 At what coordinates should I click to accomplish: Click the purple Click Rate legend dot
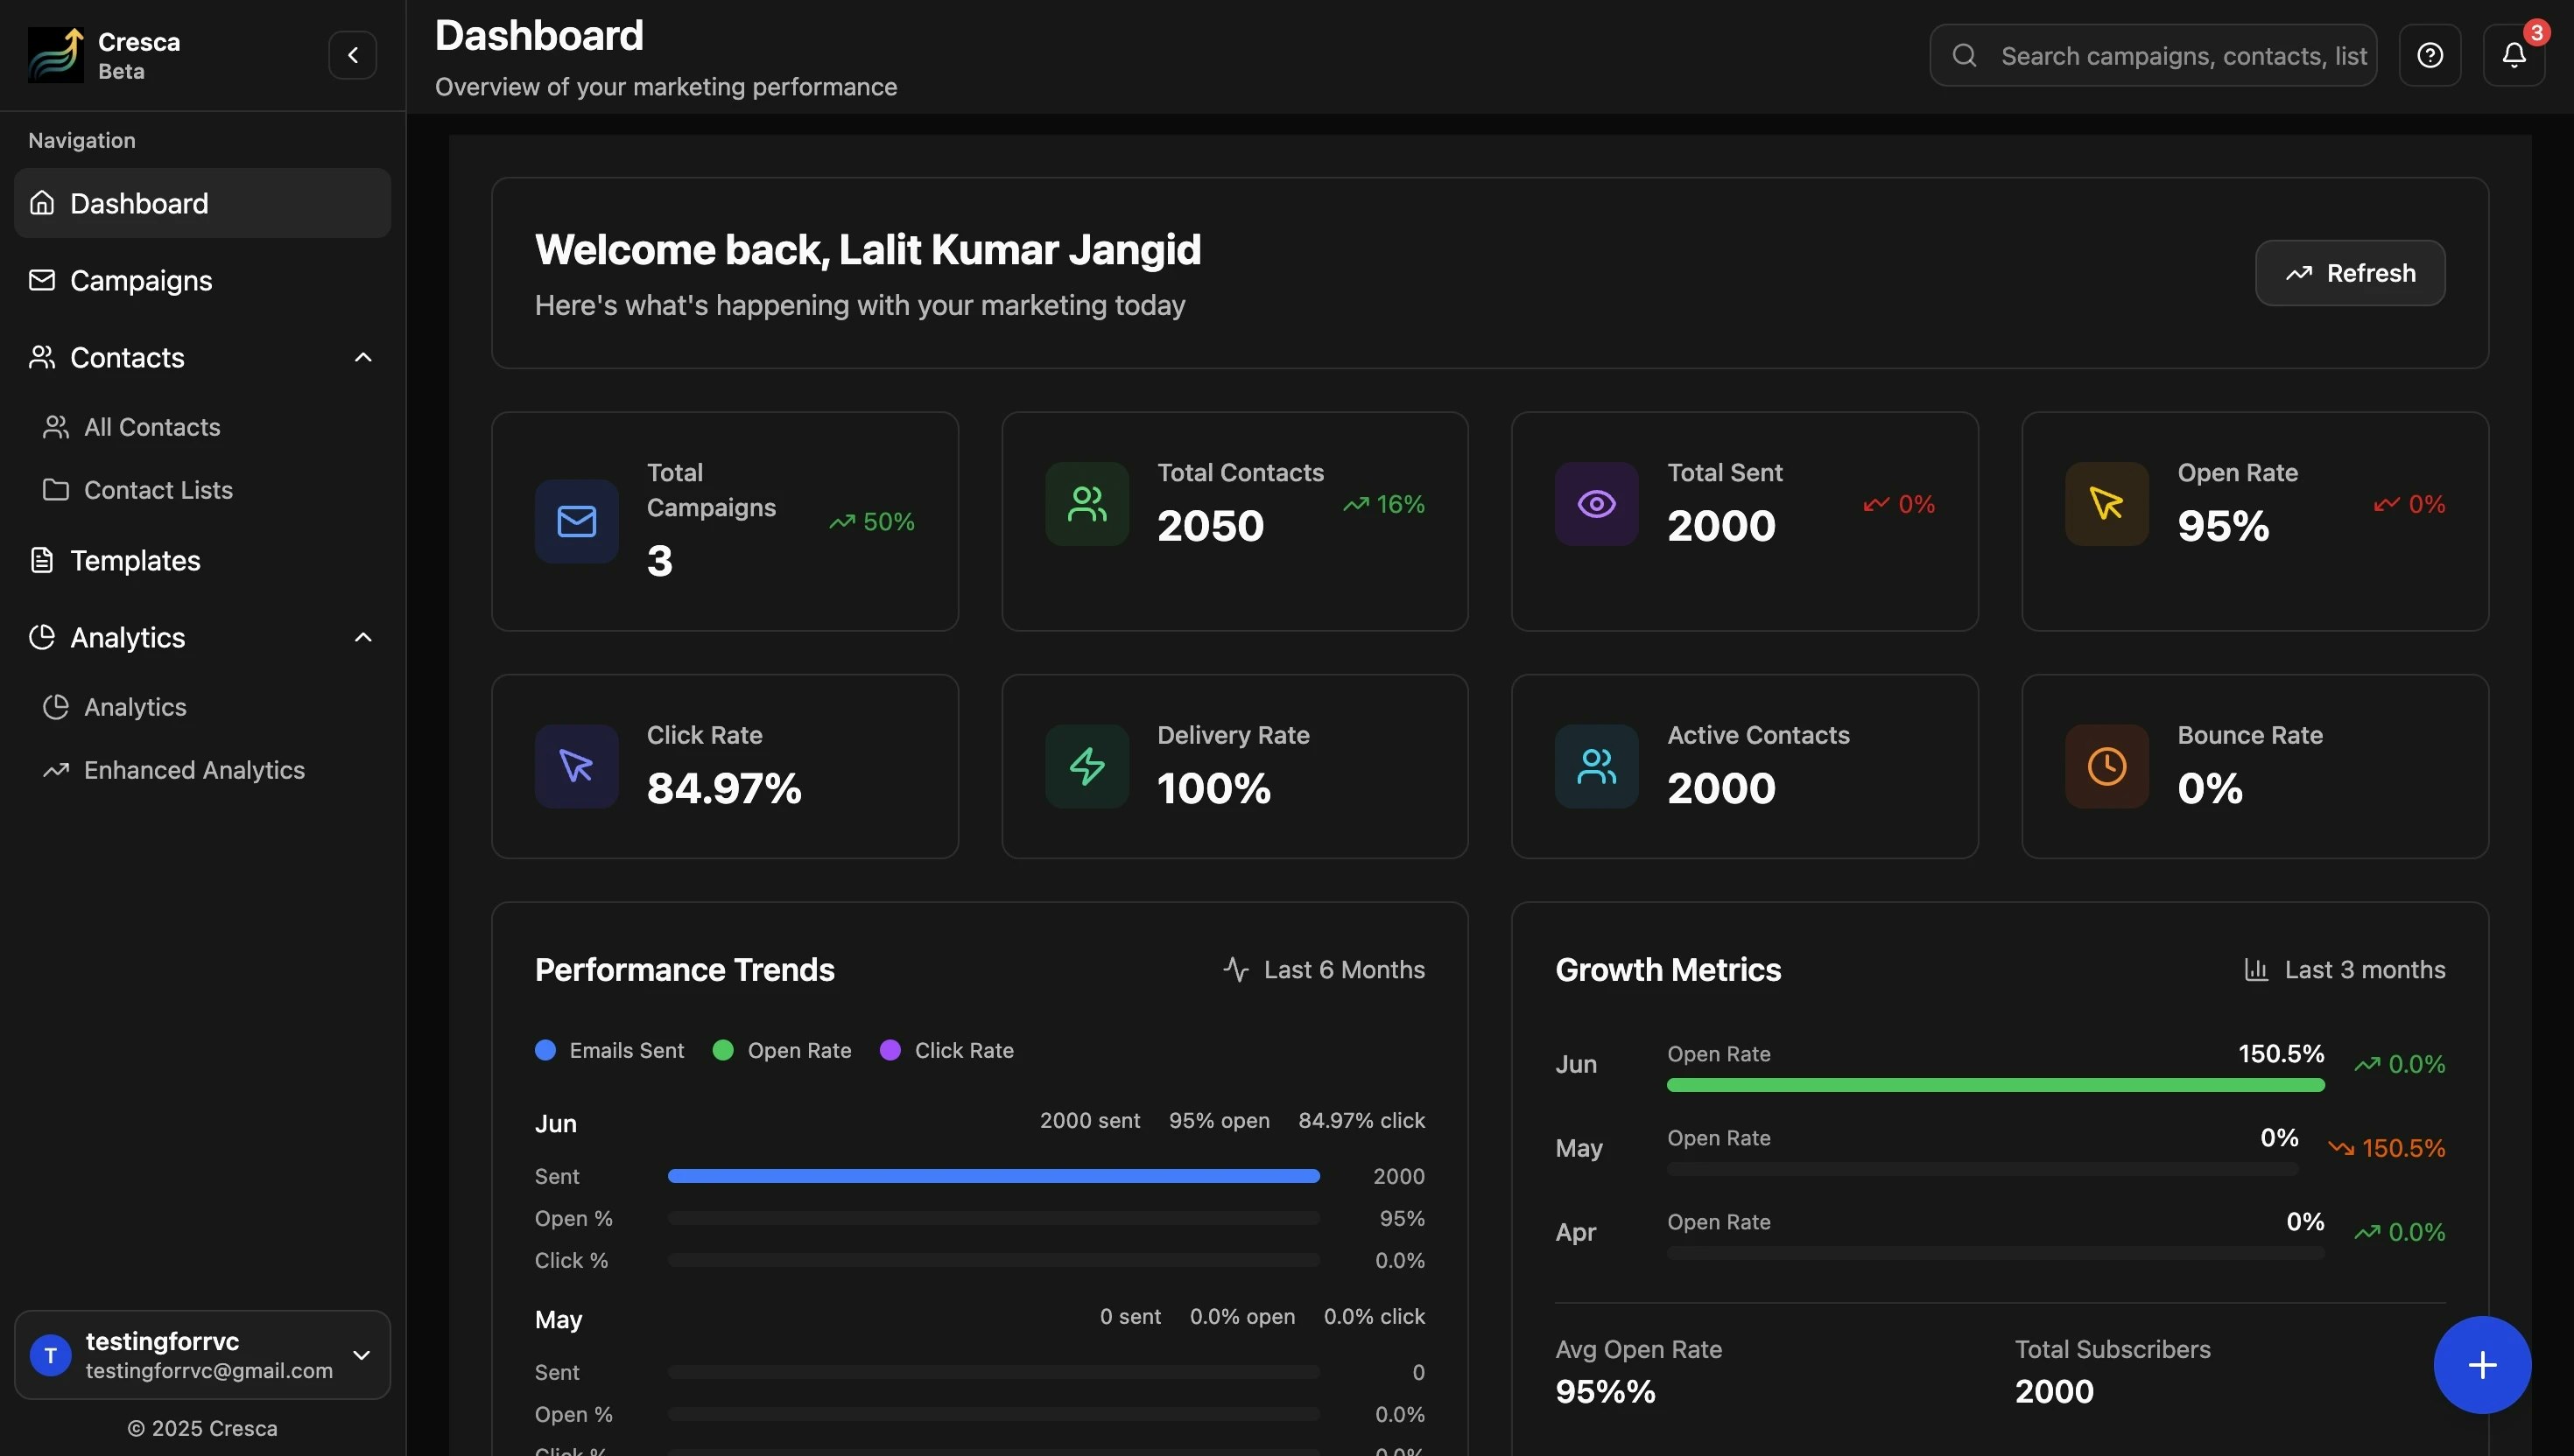pyautogui.click(x=890, y=1050)
